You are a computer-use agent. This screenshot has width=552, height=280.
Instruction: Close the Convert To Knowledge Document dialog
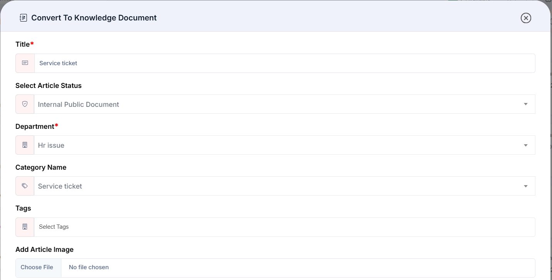[x=526, y=18]
